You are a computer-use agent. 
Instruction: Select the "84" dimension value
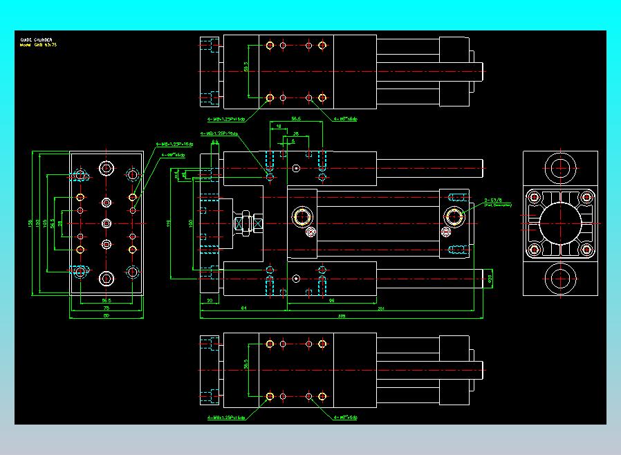pos(243,308)
